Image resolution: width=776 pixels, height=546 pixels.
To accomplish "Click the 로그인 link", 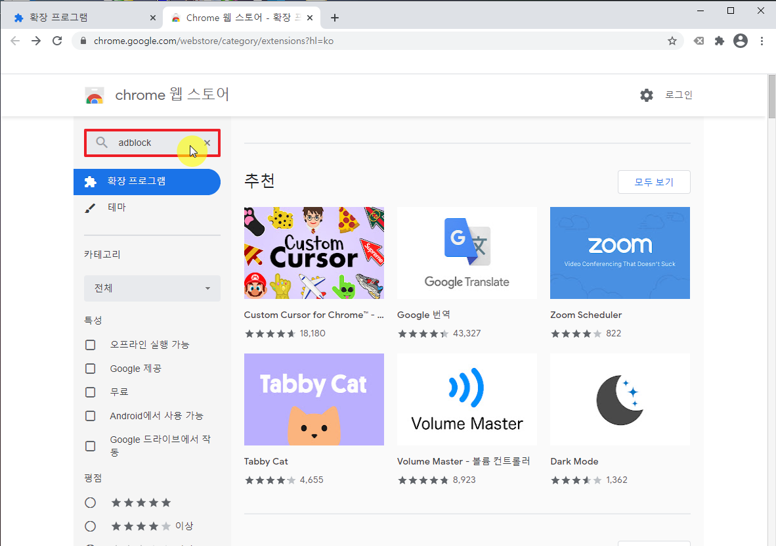I will click(678, 95).
